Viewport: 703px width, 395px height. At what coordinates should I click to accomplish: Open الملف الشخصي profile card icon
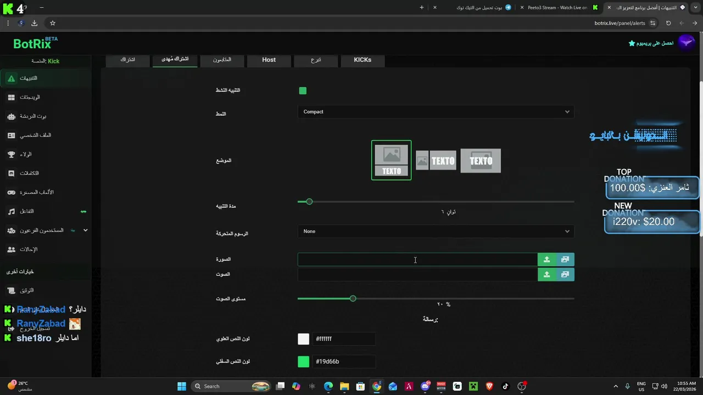(x=11, y=136)
